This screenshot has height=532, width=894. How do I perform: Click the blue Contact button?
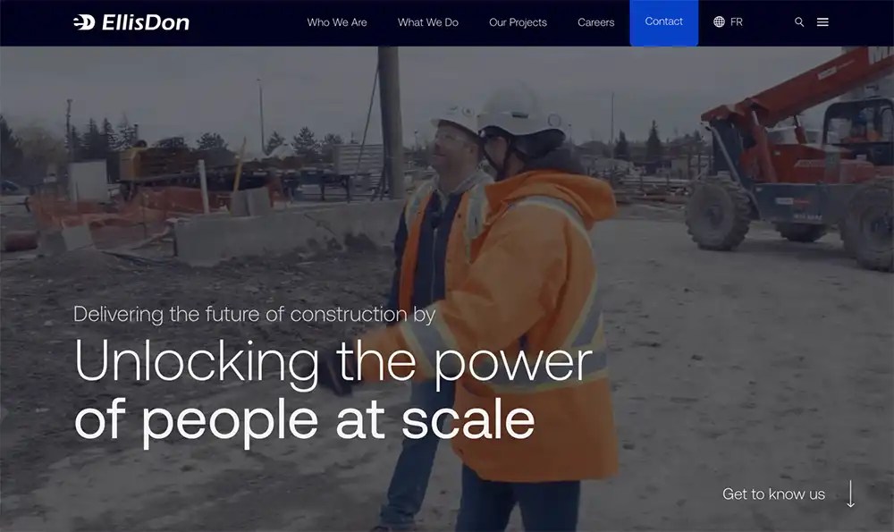click(x=663, y=23)
